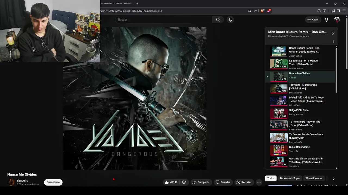Open the tab search icon in toolbar

coord(324,11)
